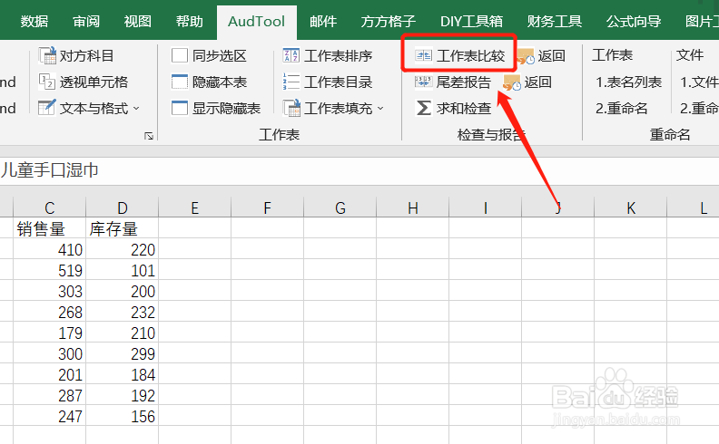
Task: Select cell with value 268
Action: point(50,312)
